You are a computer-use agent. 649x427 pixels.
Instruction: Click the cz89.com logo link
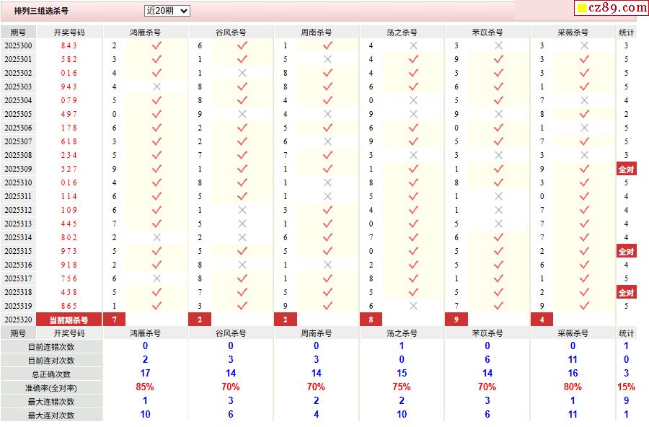pos(612,8)
